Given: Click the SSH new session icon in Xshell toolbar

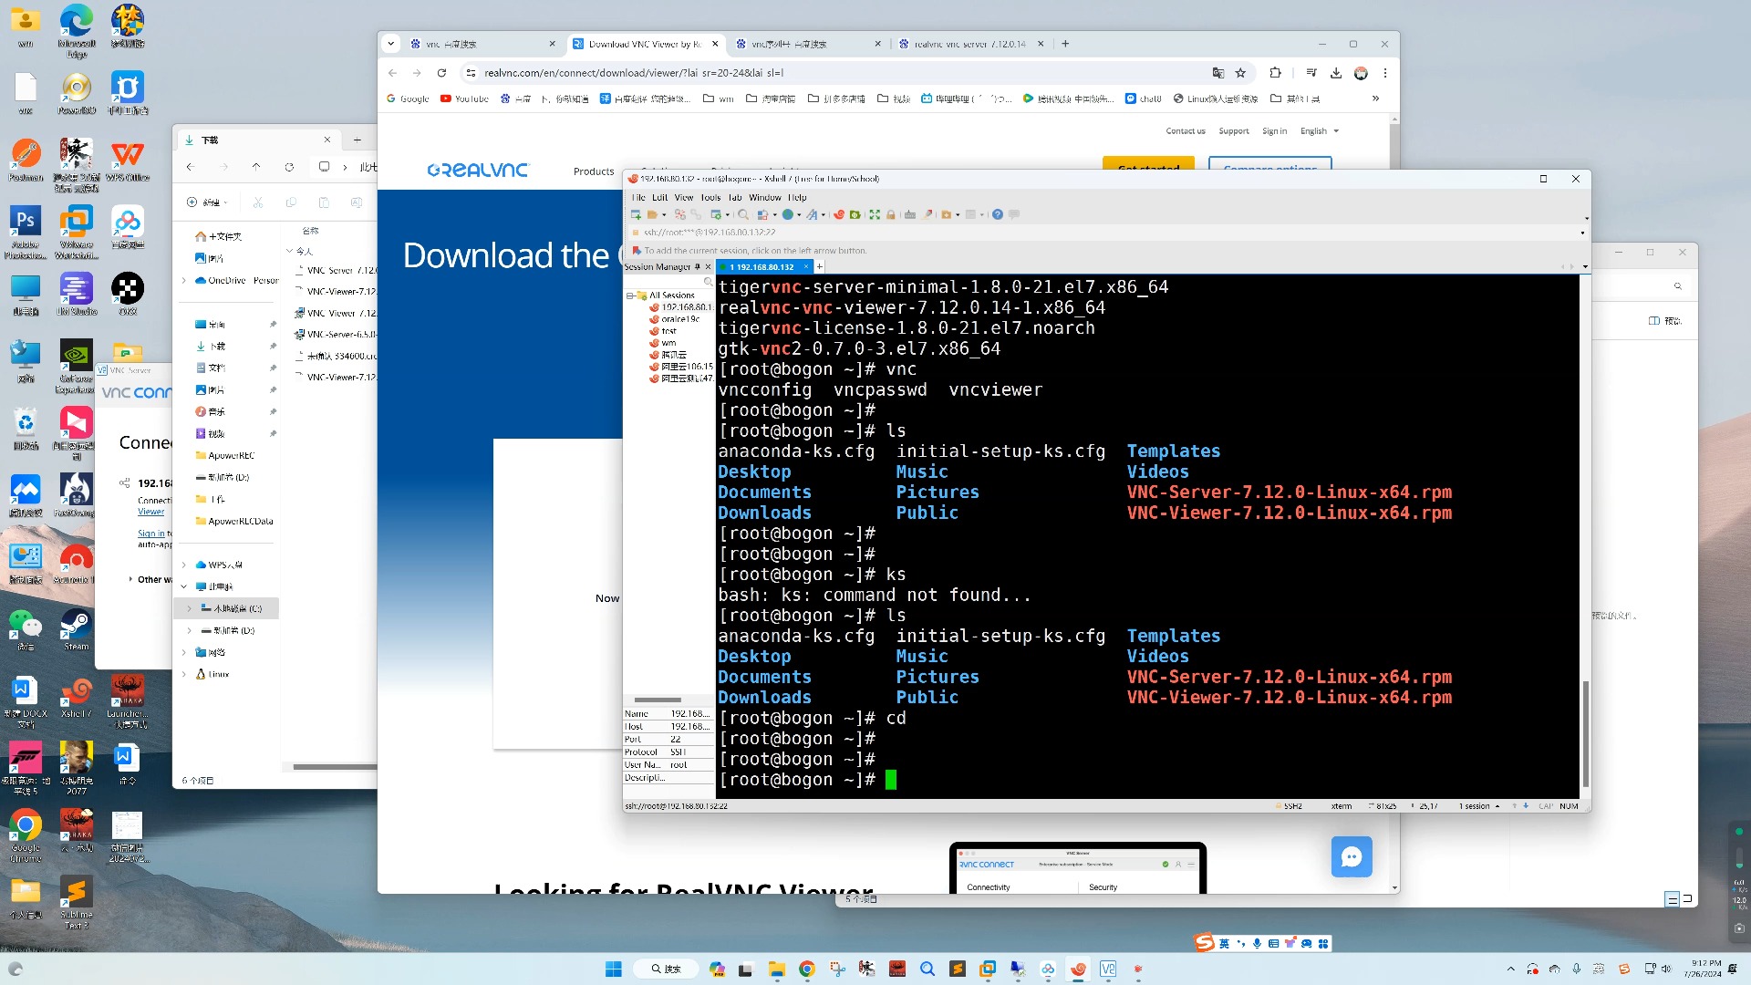Looking at the screenshot, I should (635, 214).
